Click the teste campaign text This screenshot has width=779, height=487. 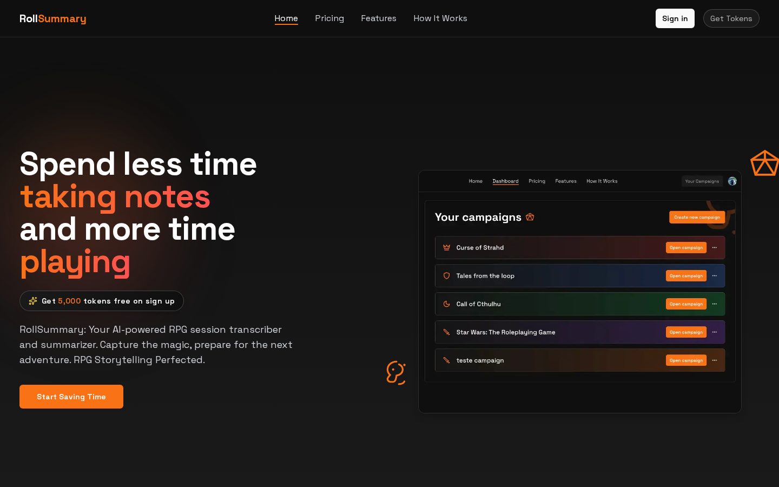(x=480, y=360)
